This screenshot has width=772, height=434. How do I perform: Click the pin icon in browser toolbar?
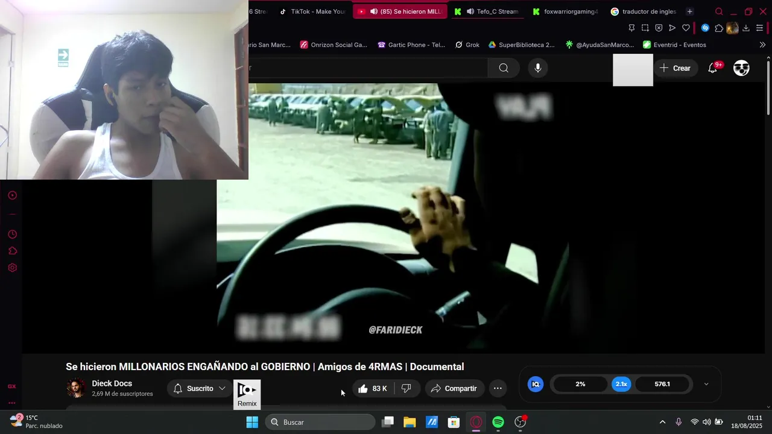coord(631,28)
